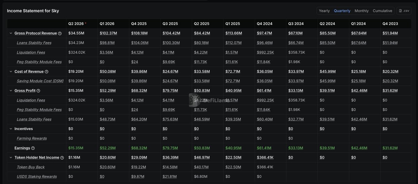Click the $46.97M Token Holder Net Income value

202,158
